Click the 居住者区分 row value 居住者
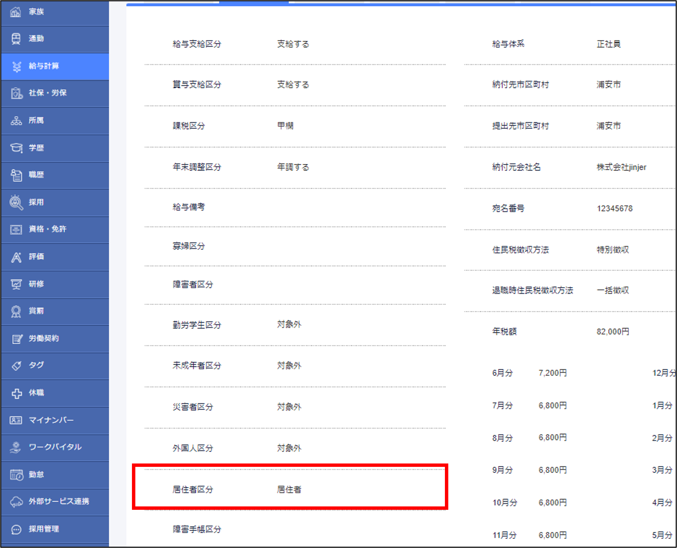This screenshot has width=677, height=548. point(289,490)
